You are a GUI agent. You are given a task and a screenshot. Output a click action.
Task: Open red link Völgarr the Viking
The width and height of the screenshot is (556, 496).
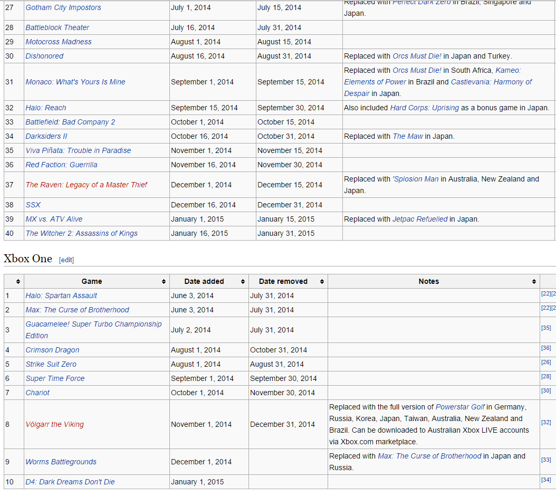pyautogui.click(x=55, y=424)
